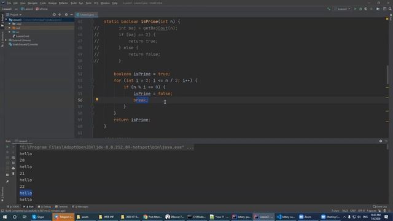Show hidden system tray icons chevron
Image resolution: width=393 pixels, height=221 pixels.
click(x=344, y=217)
